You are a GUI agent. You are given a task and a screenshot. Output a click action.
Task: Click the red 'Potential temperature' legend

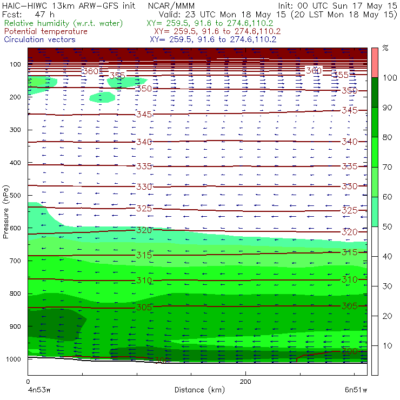click(x=45, y=31)
